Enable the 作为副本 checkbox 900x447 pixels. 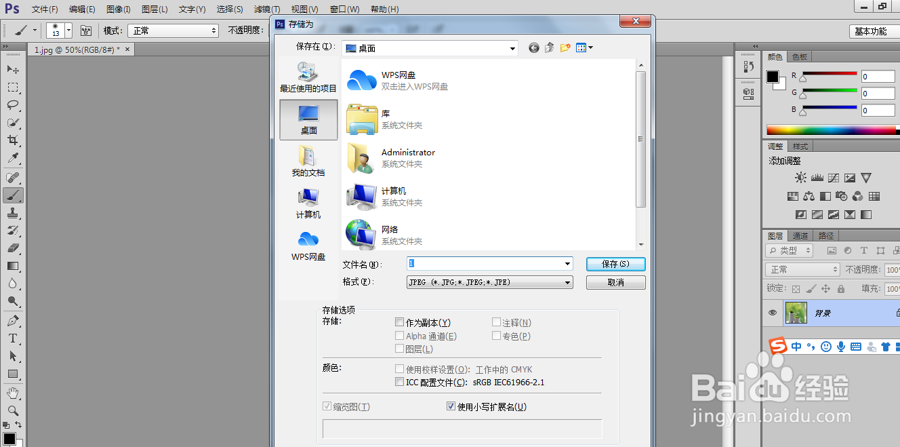tap(399, 322)
